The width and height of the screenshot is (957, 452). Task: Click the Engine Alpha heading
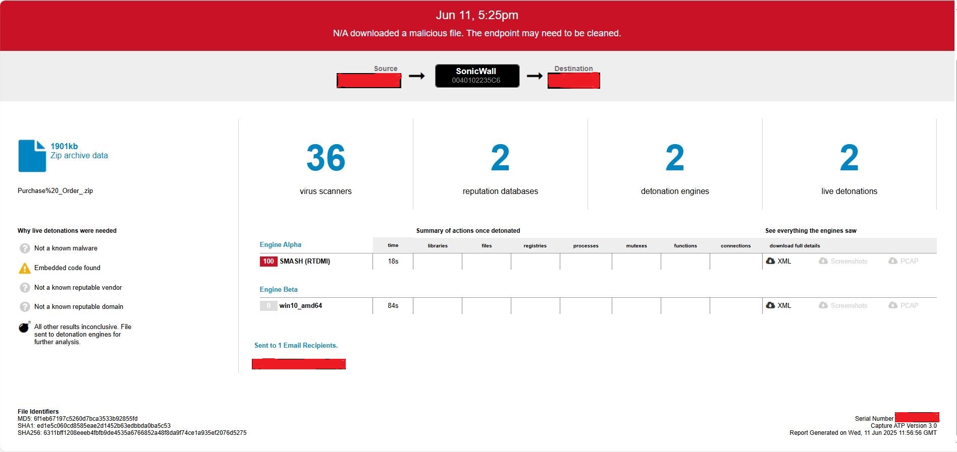pyautogui.click(x=280, y=245)
